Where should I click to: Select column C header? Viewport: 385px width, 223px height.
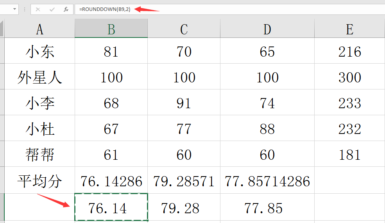coord(184,29)
